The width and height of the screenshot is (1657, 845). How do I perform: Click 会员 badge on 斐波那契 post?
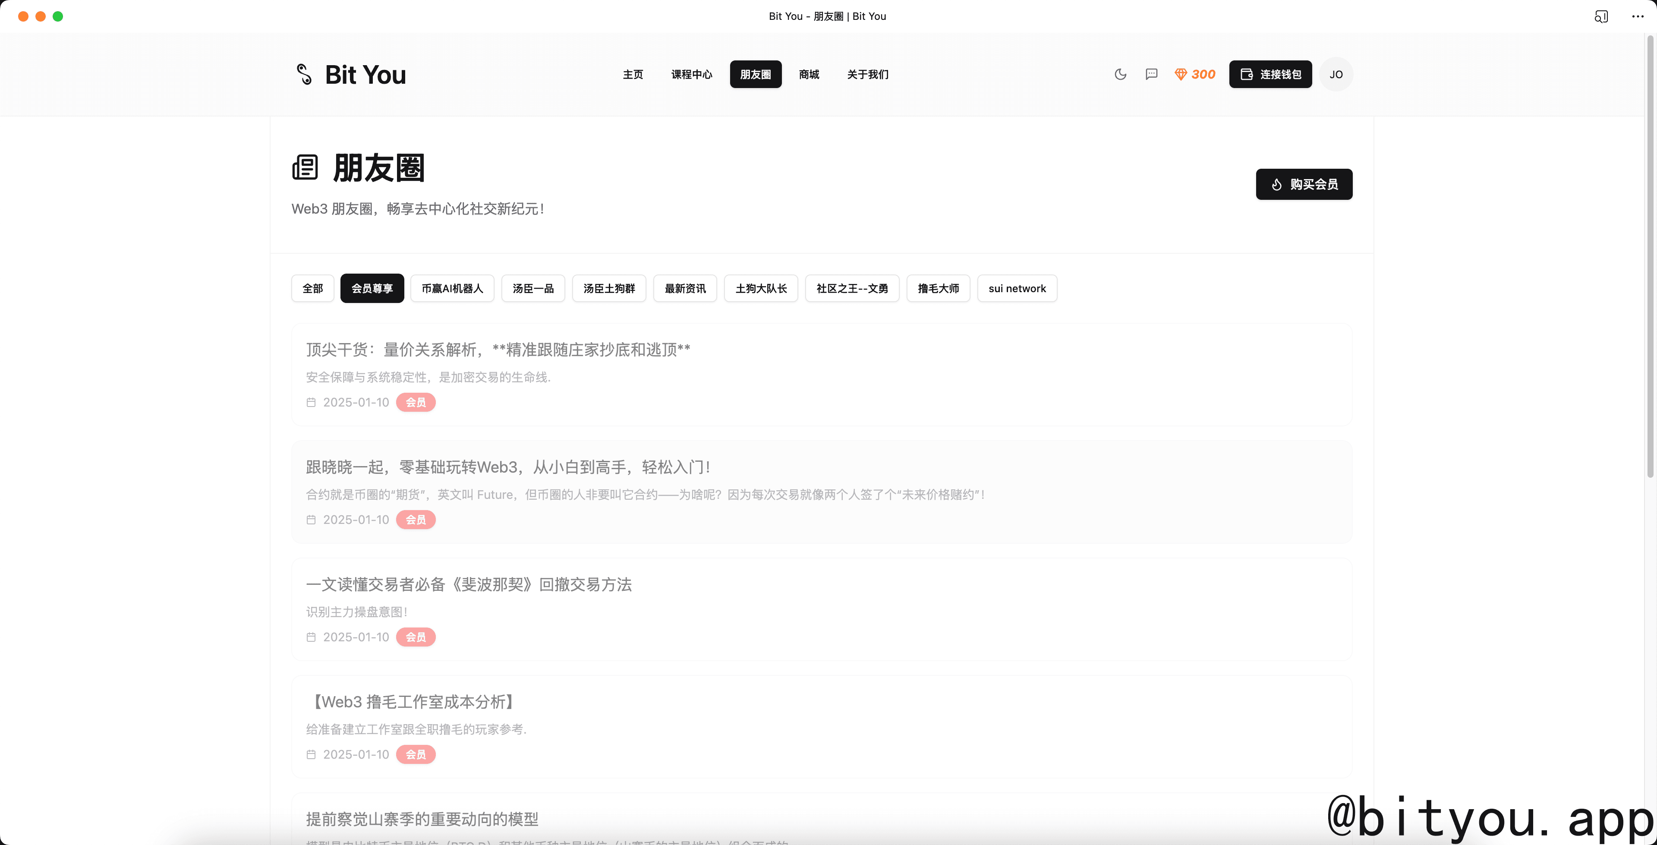pyautogui.click(x=416, y=637)
